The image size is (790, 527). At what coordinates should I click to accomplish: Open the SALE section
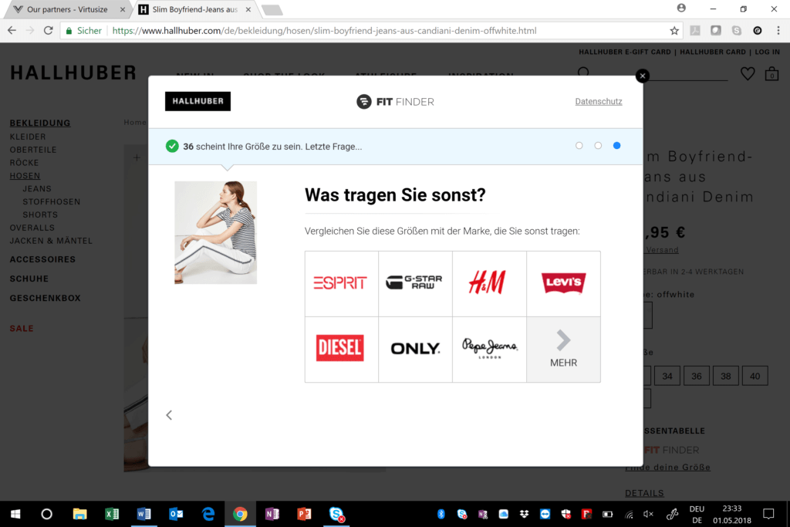point(22,329)
